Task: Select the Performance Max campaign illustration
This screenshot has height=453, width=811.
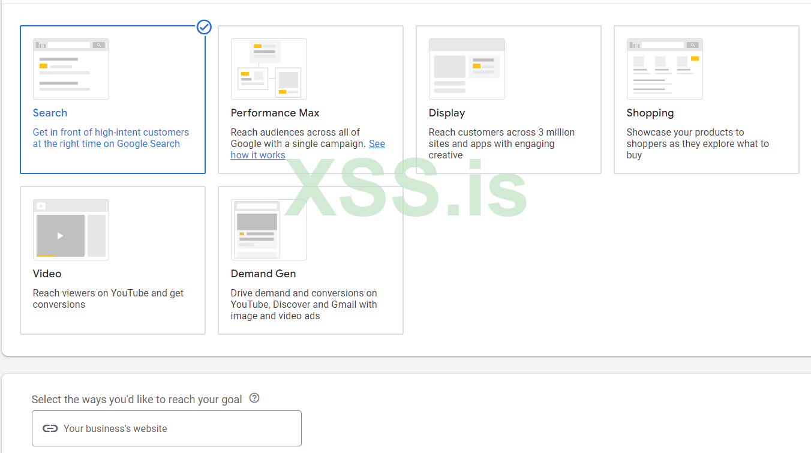Action: [x=269, y=69]
